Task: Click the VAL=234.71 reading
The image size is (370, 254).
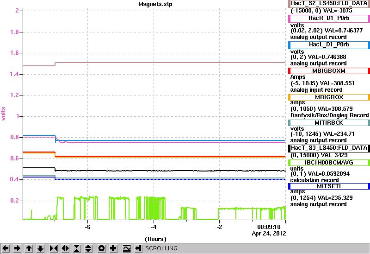Action: [x=339, y=134]
